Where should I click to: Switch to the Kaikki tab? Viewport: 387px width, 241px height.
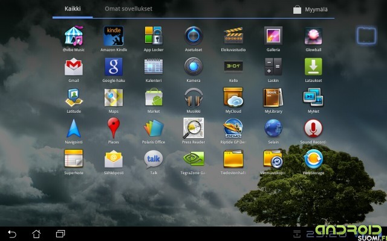point(73,9)
